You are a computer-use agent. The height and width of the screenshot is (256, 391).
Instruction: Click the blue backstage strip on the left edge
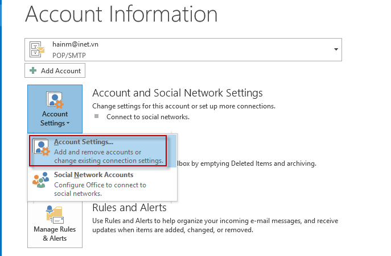[x=1, y=128]
